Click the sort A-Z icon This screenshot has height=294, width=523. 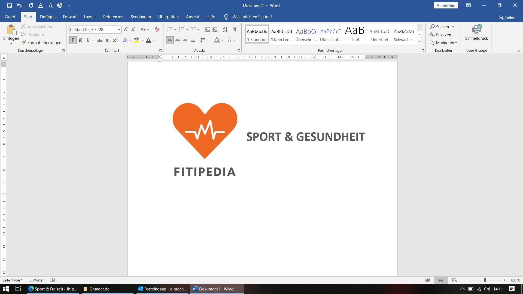[x=225, y=29]
